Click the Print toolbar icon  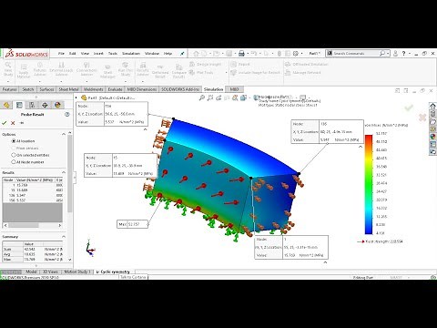pos(241,54)
